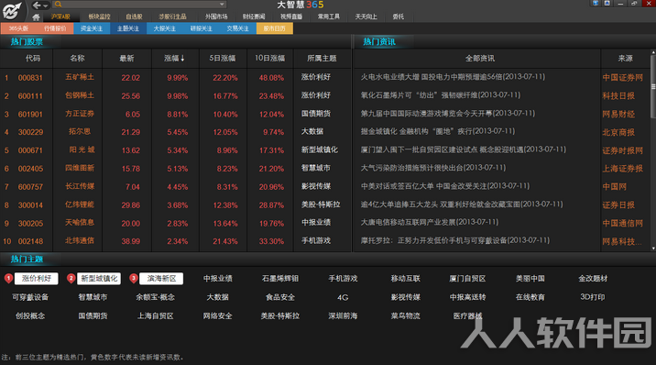Open the 财经要闻 menu tab
Image resolution: width=656 pixels, height=365 pixels.
[254, 17]
